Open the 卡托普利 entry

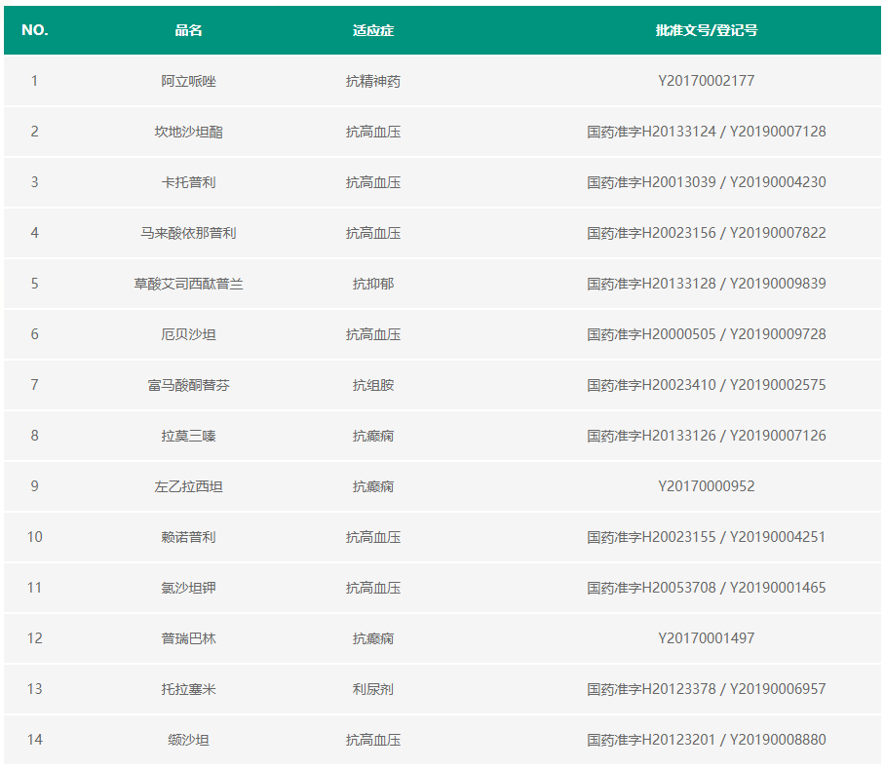(x=188, y=182)
